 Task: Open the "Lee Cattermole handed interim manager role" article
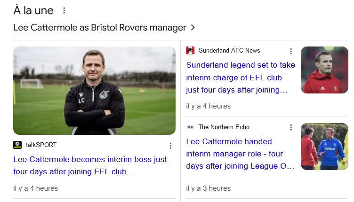point(241,154)
